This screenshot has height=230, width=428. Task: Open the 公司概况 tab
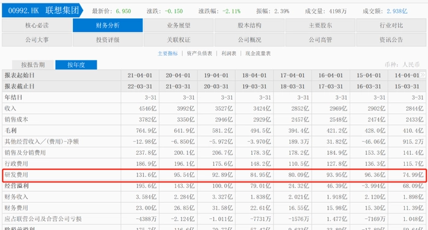(249, 40)
